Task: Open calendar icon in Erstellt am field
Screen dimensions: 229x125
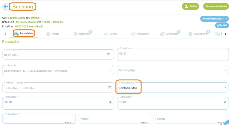Action: [x=109, y=55]
